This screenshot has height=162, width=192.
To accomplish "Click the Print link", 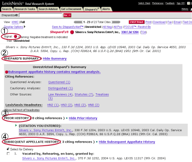I will coord(148,22).
